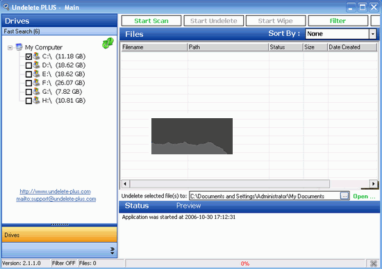Sort by the Size column header

(315, 47)
